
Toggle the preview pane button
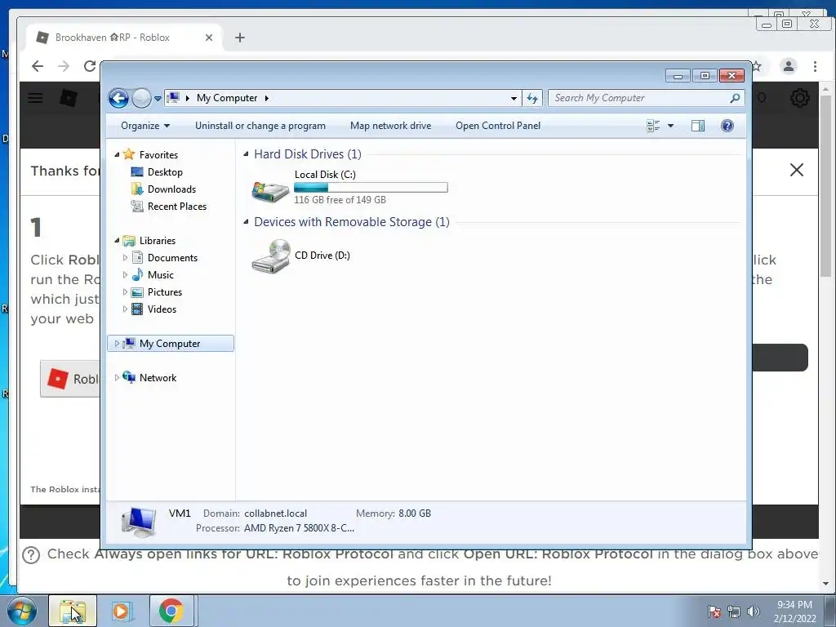(x=698, y=126)
